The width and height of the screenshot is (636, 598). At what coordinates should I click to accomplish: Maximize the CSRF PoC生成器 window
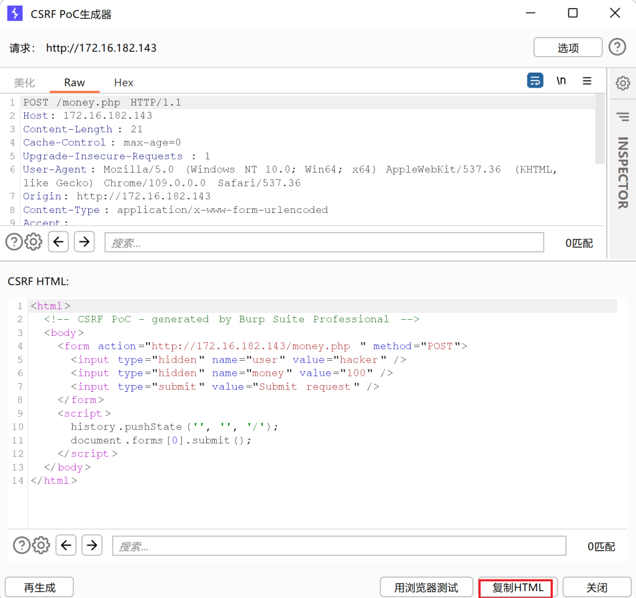573,13
